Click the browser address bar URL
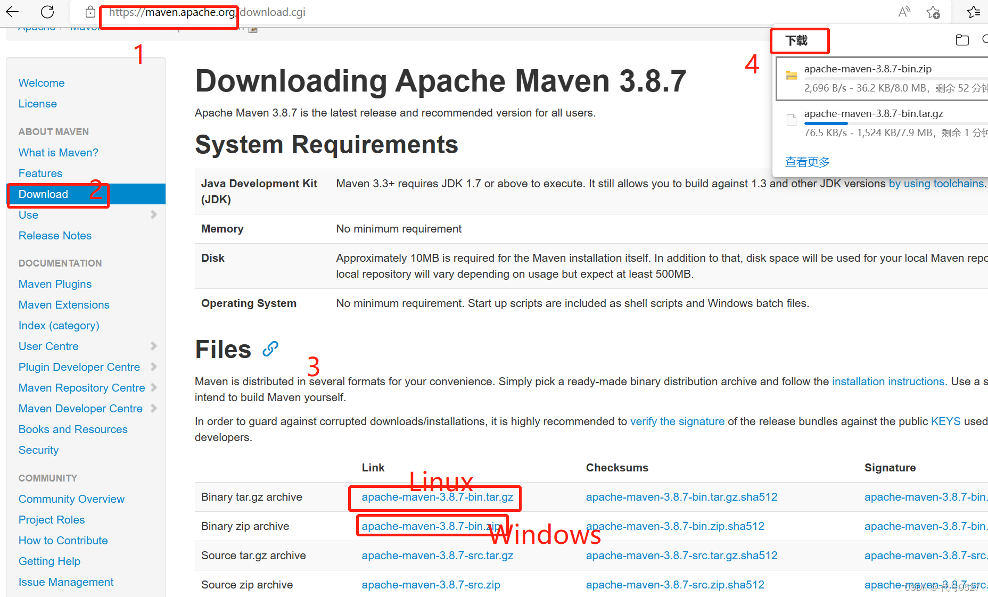Image resolution: width=988 pixels, height=597 pixels. [207, 12]
